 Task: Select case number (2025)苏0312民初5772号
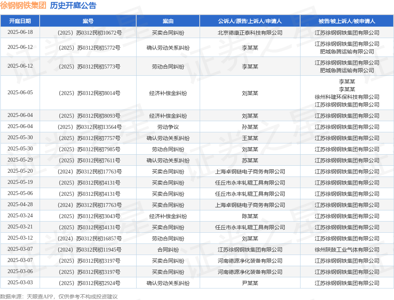89,48
